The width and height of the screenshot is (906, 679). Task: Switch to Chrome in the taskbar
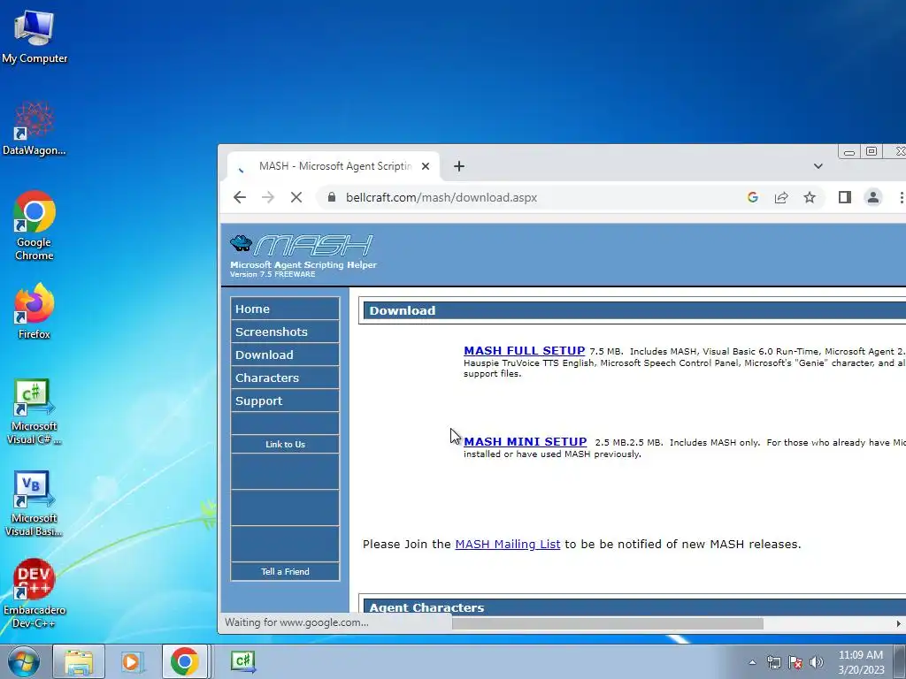tap(184, 661)
